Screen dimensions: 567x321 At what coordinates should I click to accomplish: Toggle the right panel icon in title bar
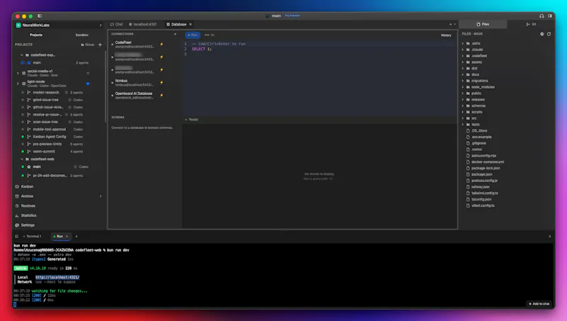(550, 16)
